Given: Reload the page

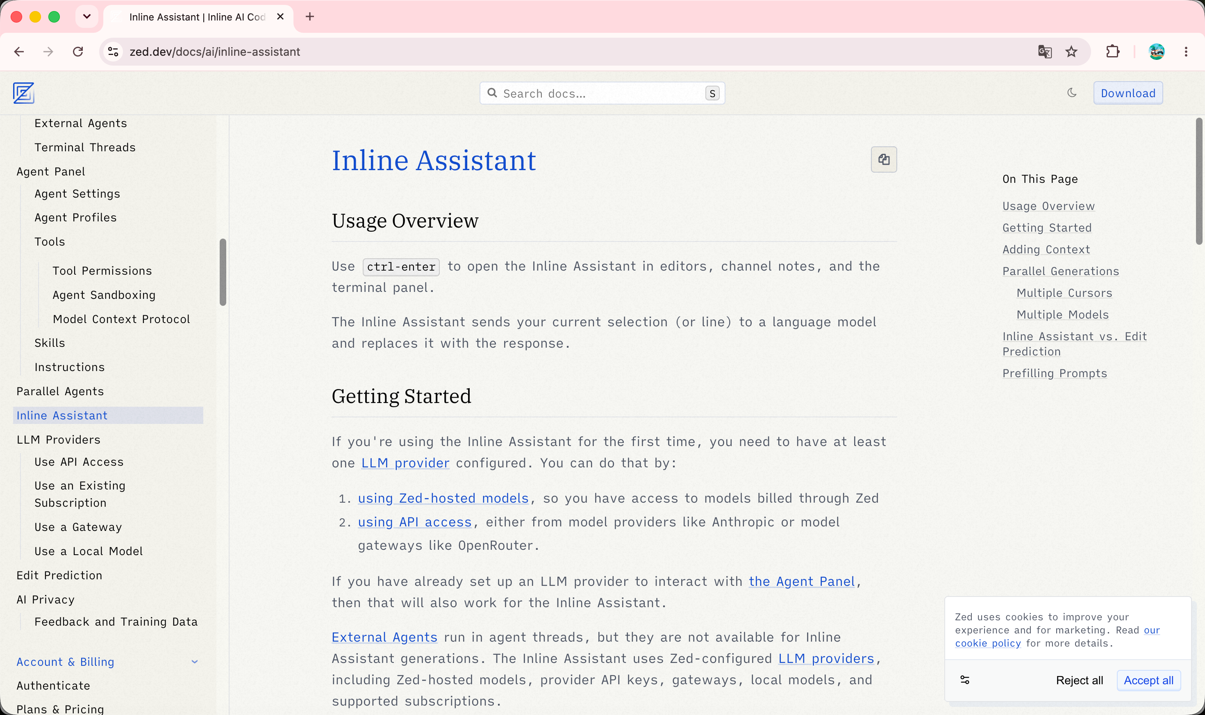Looking at the screenshot, I should click(78, 52).
